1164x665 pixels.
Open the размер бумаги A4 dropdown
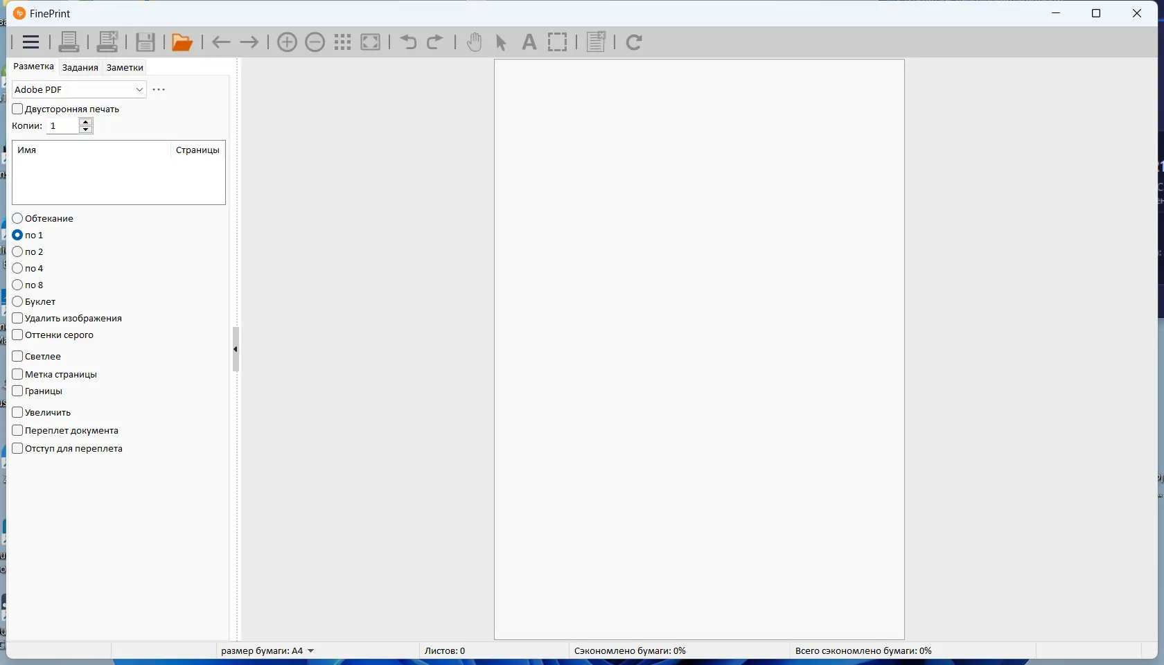click(x=267, y=650)
